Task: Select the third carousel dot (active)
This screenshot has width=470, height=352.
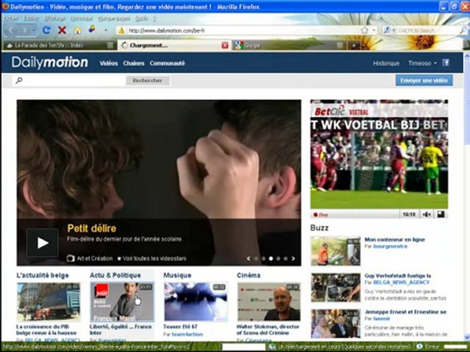Action: tap(271, 259)
